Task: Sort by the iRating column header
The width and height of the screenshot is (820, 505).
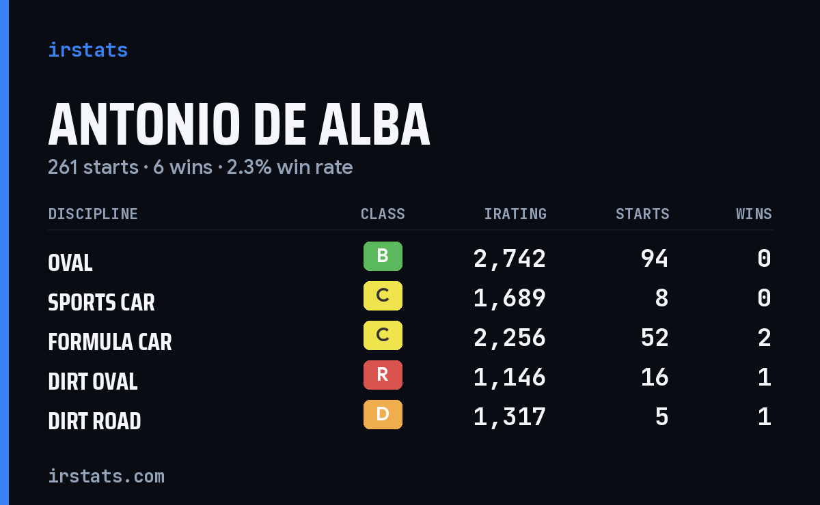Action: point(515,214)
